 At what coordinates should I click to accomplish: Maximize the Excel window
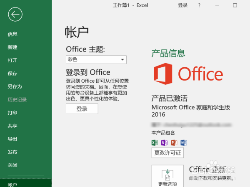tap(235, 5)
